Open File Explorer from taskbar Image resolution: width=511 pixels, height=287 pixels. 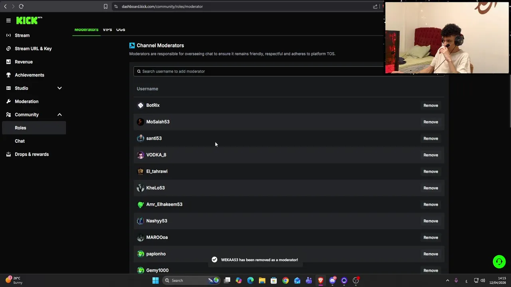point(262,281)
